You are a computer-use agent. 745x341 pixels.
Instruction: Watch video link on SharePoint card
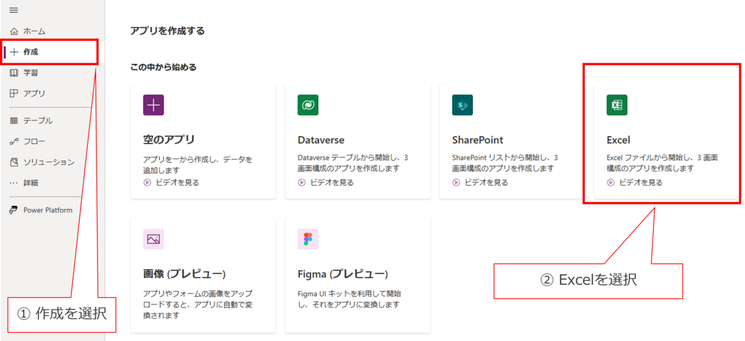click(486, 182)
